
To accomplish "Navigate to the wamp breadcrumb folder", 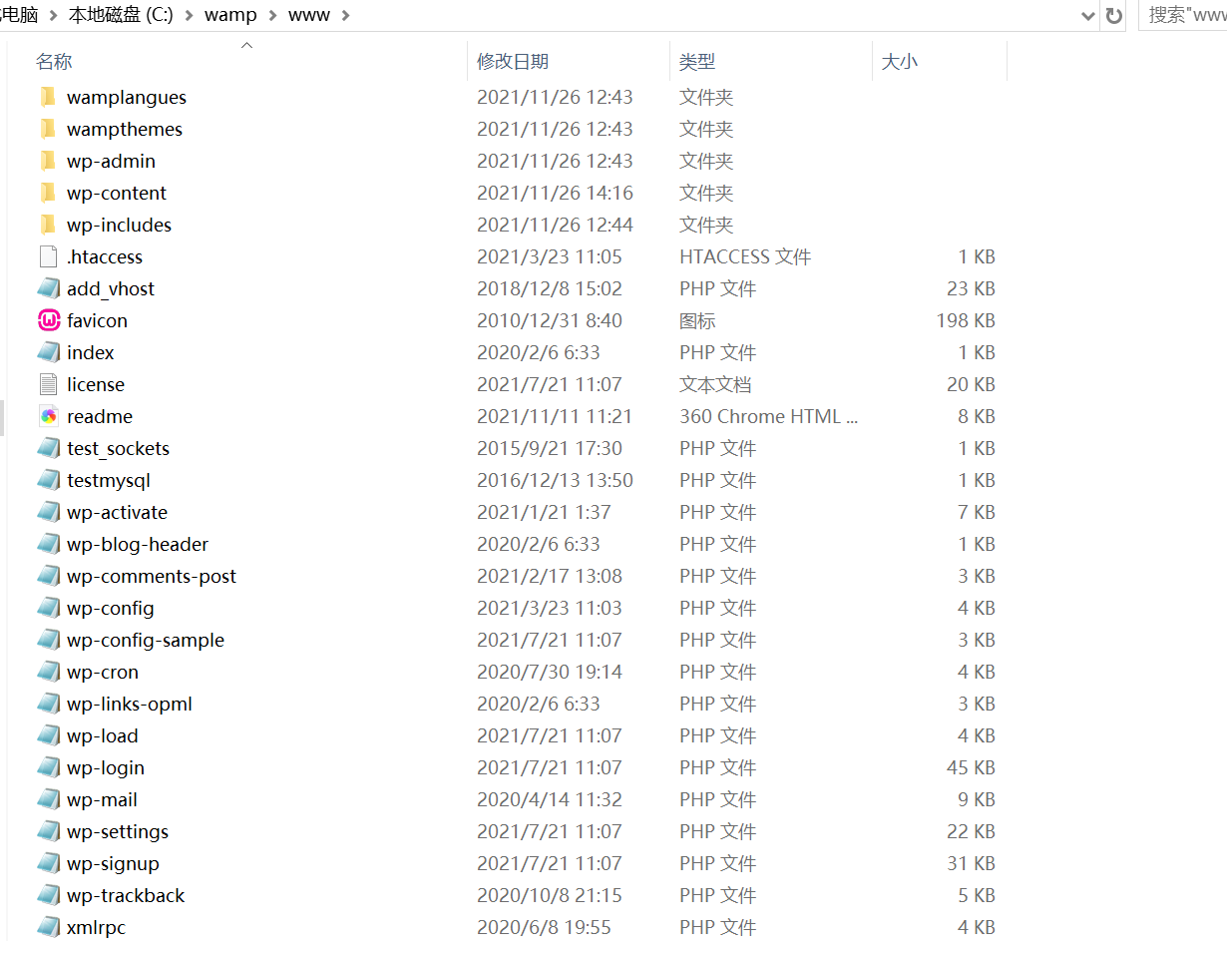I will point(230,15).
